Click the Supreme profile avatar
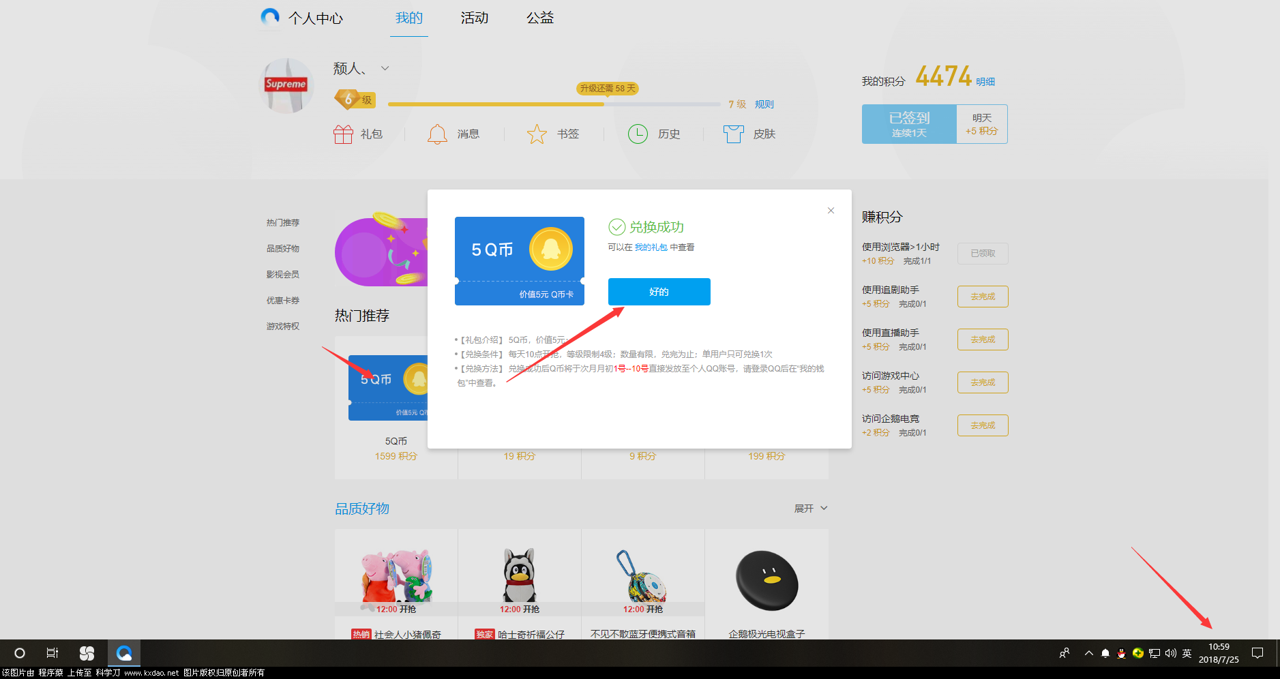Screen dimensions: 1280x679 pyautogui.click(x=286, y=86)
